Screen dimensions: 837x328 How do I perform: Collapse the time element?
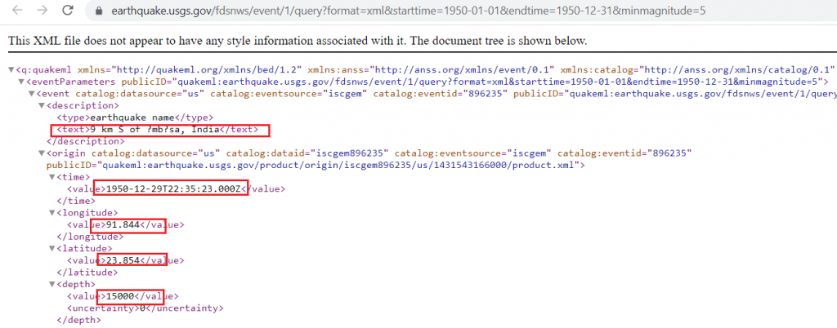[52, 176]
